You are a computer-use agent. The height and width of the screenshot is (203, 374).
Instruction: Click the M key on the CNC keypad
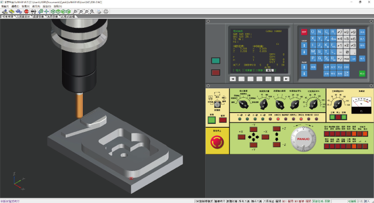(313, 52)
